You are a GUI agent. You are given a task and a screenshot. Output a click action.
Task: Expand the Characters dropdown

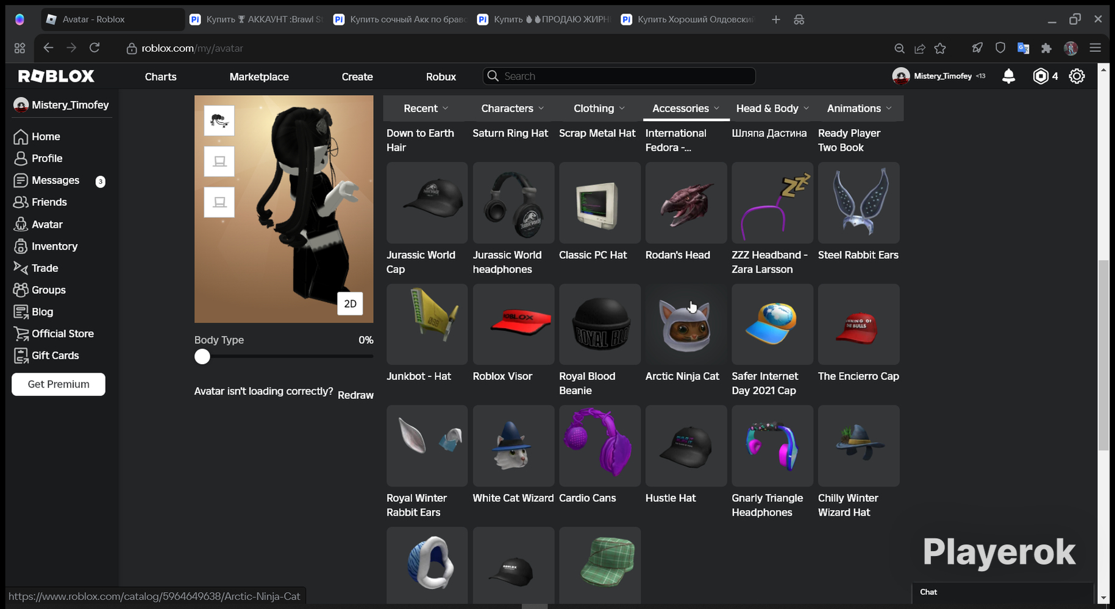pyautogui.click(x=513, y=108)
